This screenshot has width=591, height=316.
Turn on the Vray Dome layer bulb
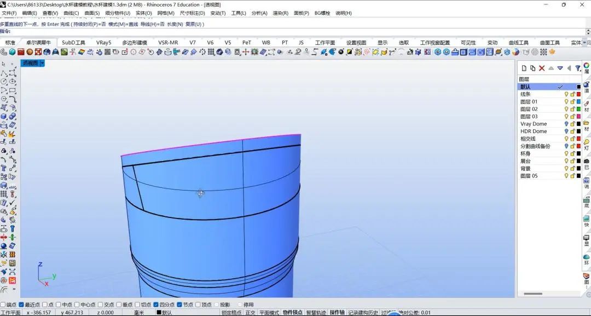(566, 124)
